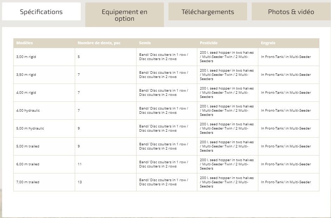Open the Téléchargements tab
This screenshot has height=218, width=331.
pos(207,12)
